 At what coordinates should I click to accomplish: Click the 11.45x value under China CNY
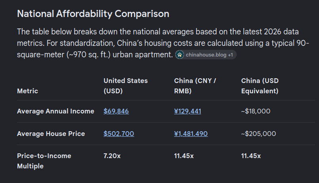tap(184, 156)
